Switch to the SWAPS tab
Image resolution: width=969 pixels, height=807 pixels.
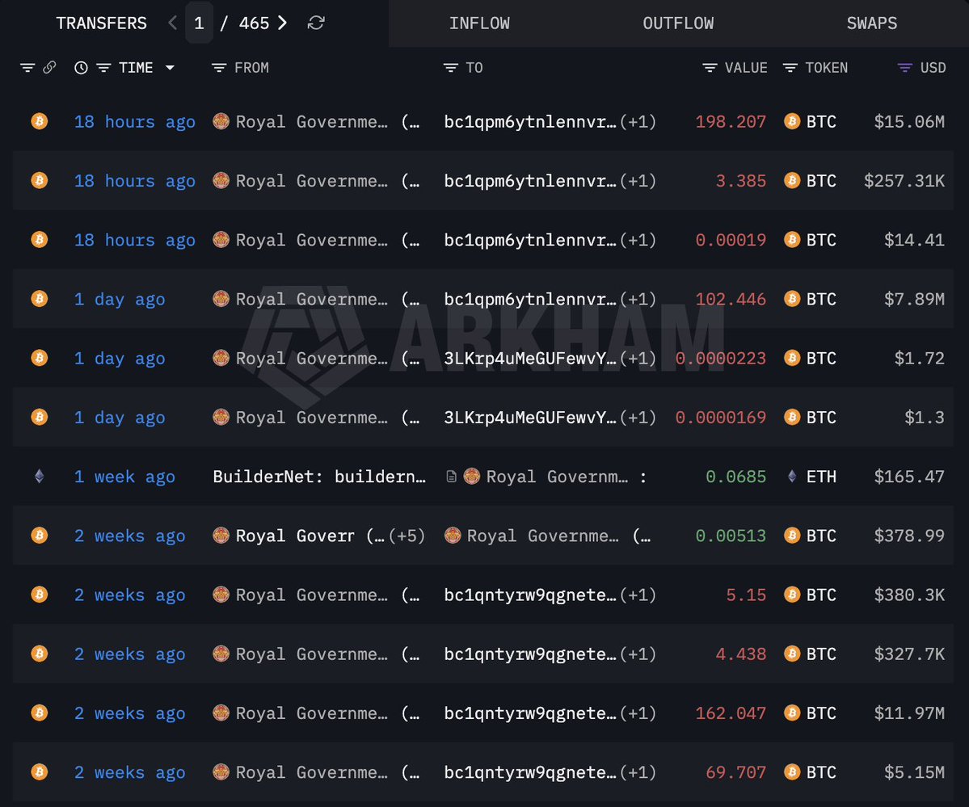[872, 23]
